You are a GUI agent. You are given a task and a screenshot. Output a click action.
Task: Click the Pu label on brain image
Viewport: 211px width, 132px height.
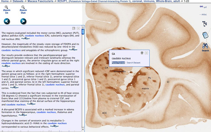point(149,78)
